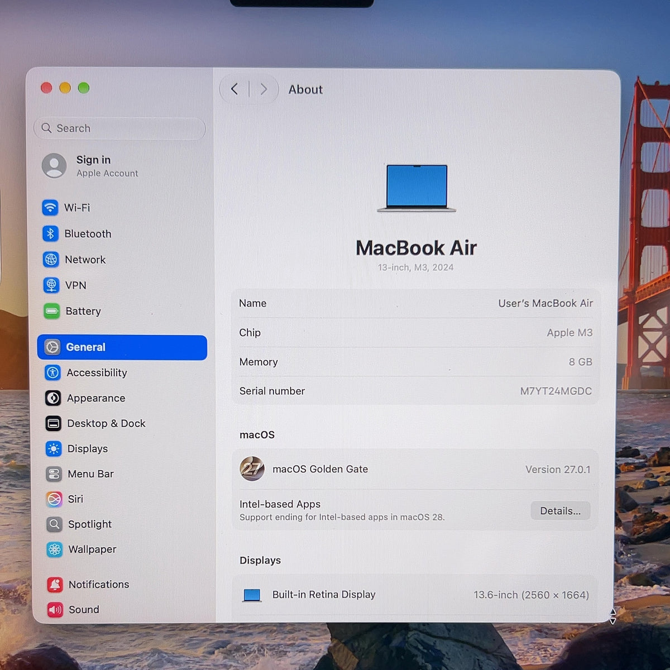Click the Accessibility icon in the sidebar
670x670 pixels.
pos(52,372)
